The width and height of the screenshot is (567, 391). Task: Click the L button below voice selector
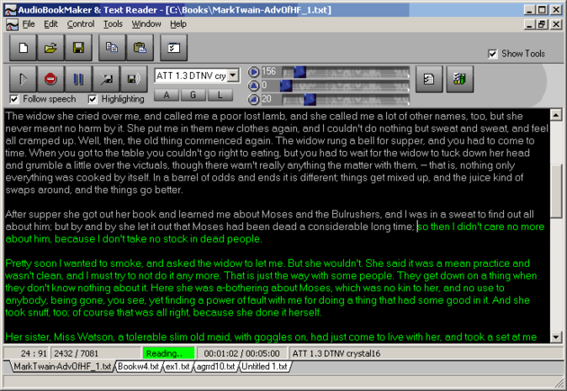pos(220,95)
